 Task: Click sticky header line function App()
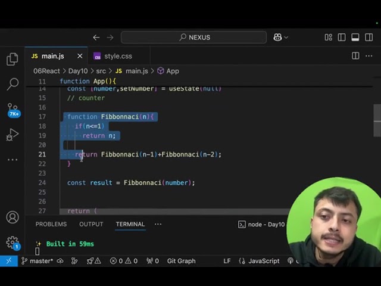88,81
